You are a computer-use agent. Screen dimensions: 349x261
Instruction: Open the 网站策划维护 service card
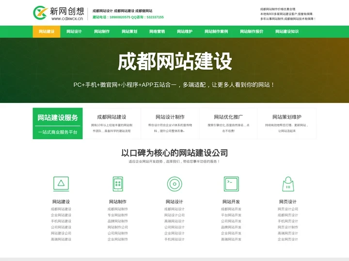[287, 123]
